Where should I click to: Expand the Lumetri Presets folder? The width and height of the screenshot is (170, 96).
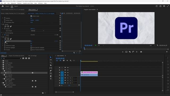[1, 63]
